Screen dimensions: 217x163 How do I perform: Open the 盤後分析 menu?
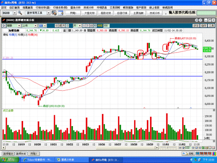[x=76, y=8]
